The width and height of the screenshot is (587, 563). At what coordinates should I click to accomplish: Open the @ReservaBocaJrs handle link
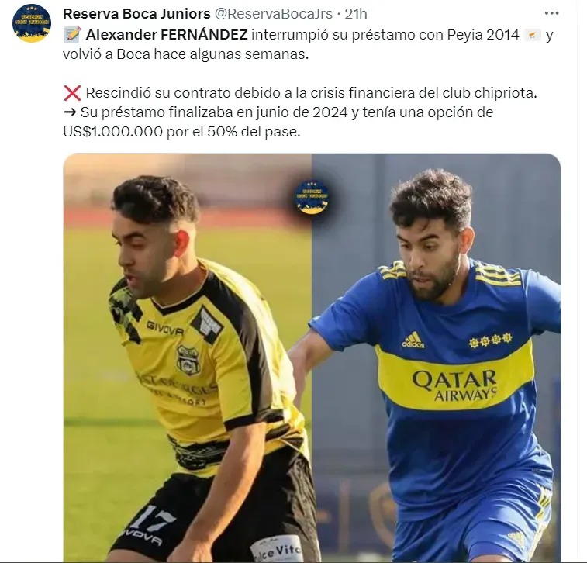click(x=273, y=14)
